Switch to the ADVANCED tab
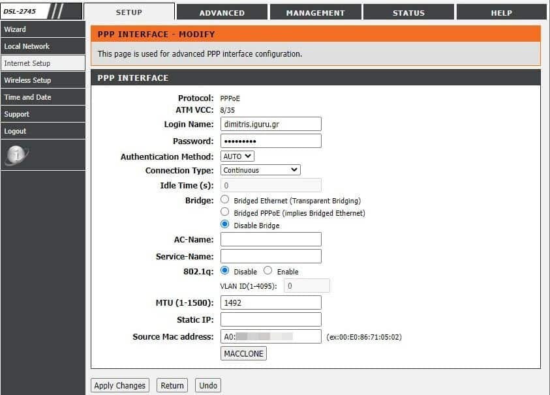 click(x=222, y=11)
